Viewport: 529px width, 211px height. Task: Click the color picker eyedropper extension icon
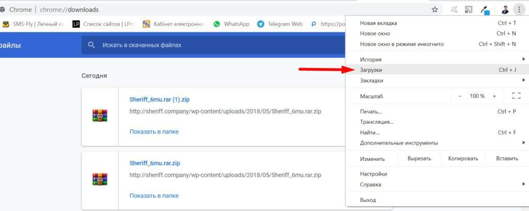tap(485, 9)
